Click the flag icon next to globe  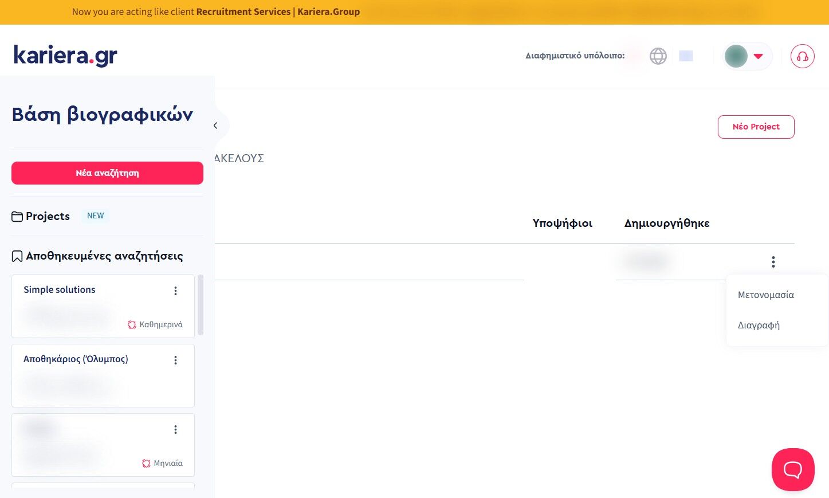pos(686,56)
